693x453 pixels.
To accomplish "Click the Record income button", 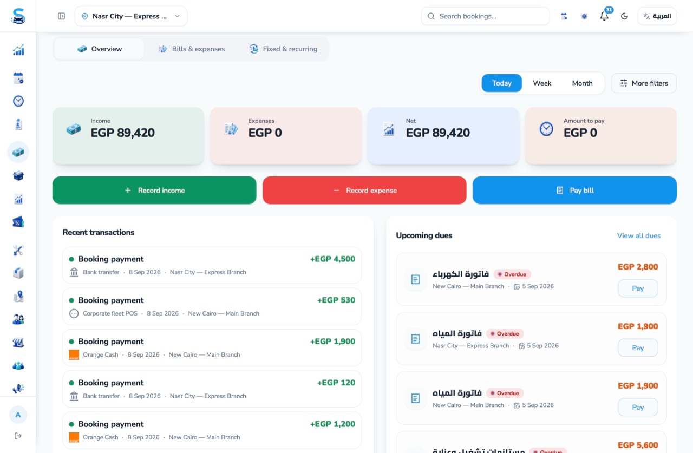I will click(x=154, y=191).
